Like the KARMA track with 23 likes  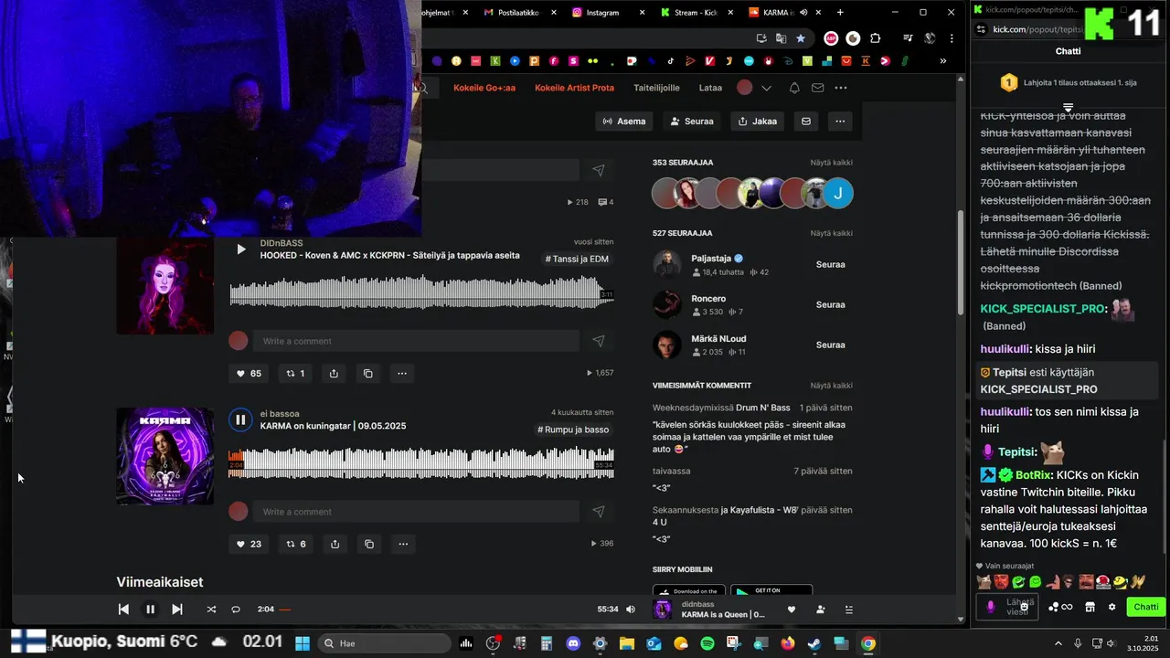[x=249, y=544]
